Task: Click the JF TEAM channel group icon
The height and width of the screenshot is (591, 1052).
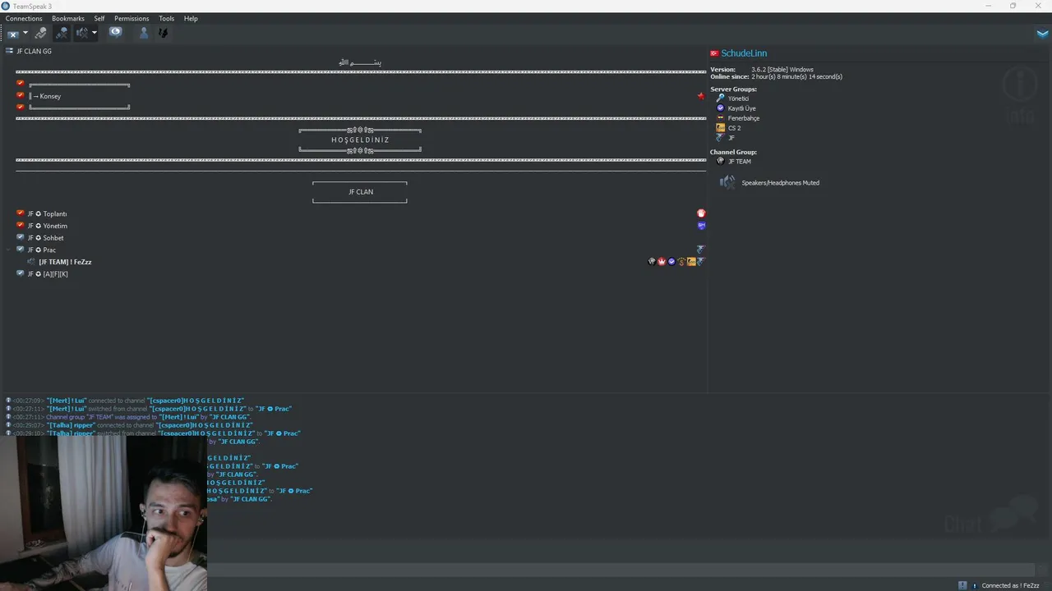Action: point(721,161)
